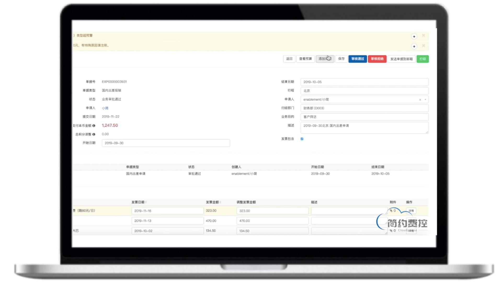This screenshot has width=502, height=282.
Task: Click the 发送单据到邮箱 button
Action: tap(401, 59)
